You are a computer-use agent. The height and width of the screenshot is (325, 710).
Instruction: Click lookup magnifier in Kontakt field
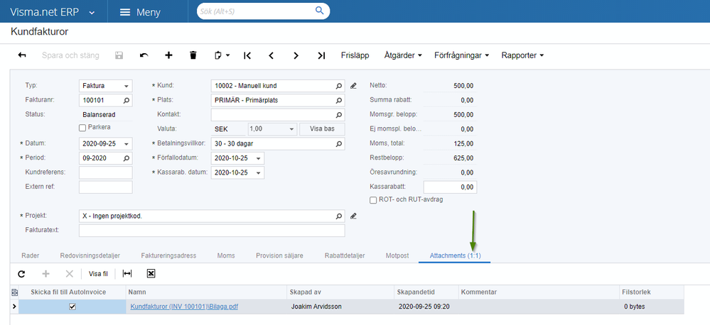pyautogui.click(x=339, y=115)
